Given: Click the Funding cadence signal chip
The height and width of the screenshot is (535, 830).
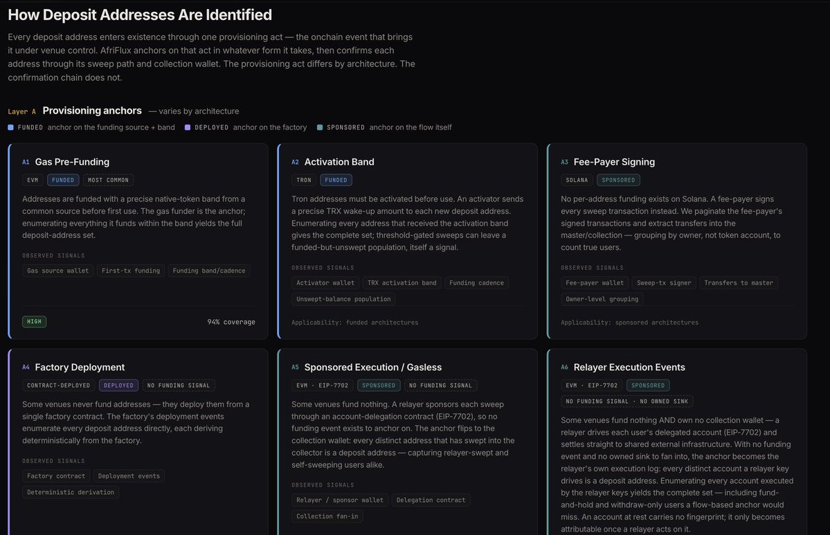Looking at the screenshot, I should click(x=476, y=282).
